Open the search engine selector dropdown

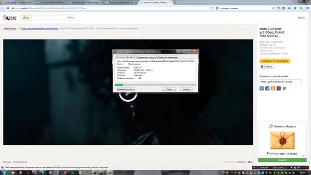tap(218, 8)
